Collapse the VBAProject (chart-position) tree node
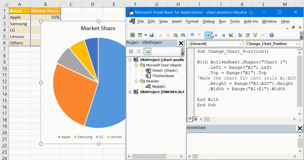This screenshot has width=304, height=160. (x=130, y=60)
